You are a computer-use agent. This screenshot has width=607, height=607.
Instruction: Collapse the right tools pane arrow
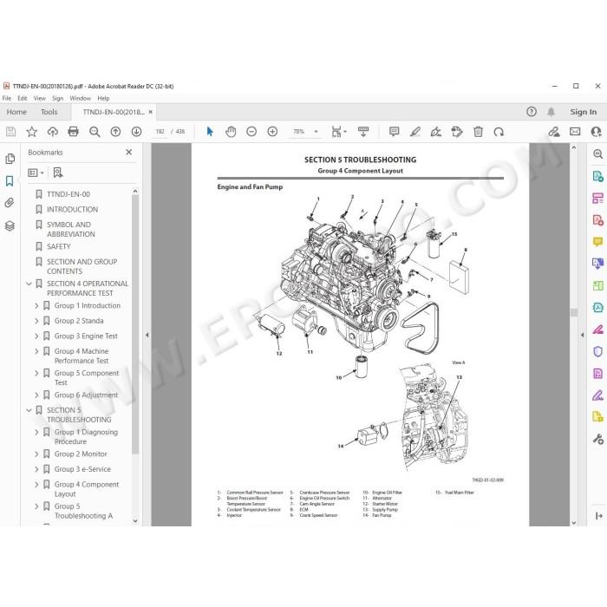pos(582,335)
